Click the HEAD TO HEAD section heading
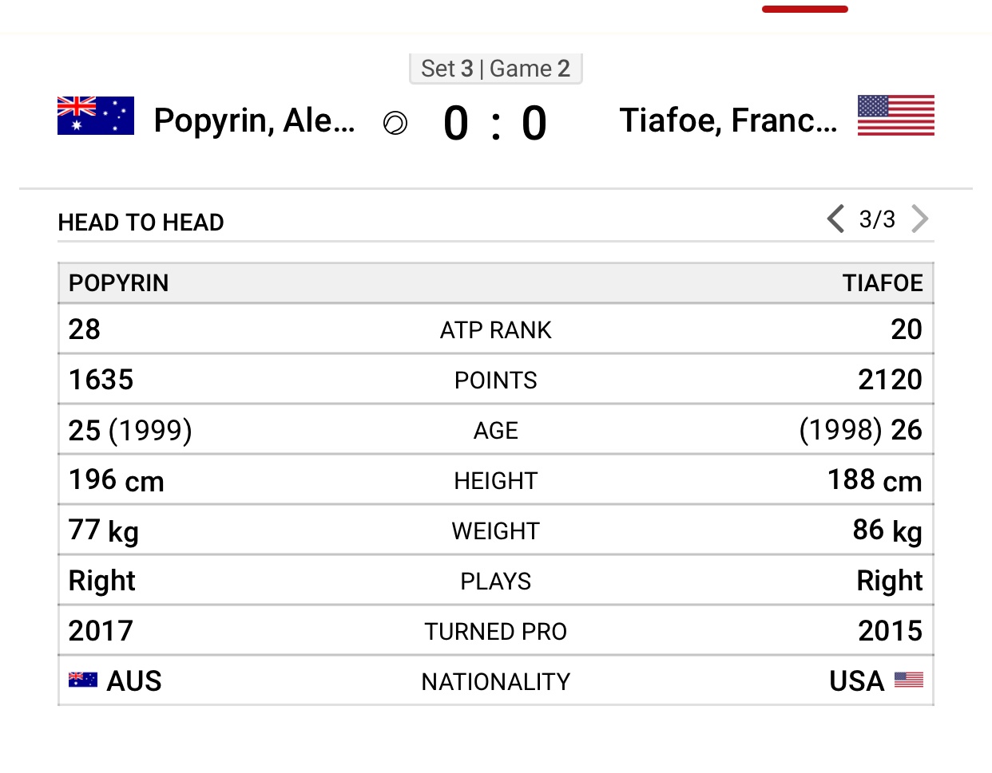This screenshot has width=992, height=773. 141,223
